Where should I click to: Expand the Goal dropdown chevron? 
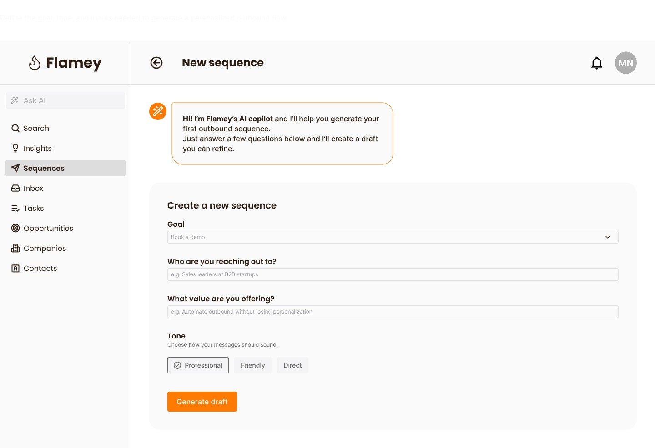(x=608, y=237)
